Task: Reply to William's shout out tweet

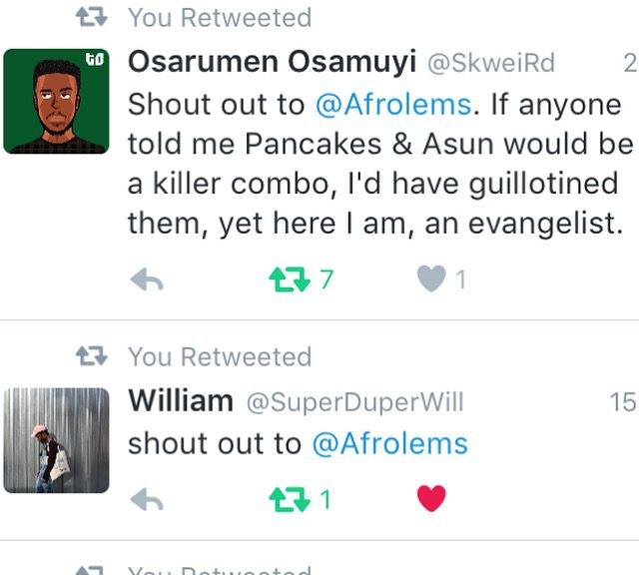Action: [x=147, y=499]
